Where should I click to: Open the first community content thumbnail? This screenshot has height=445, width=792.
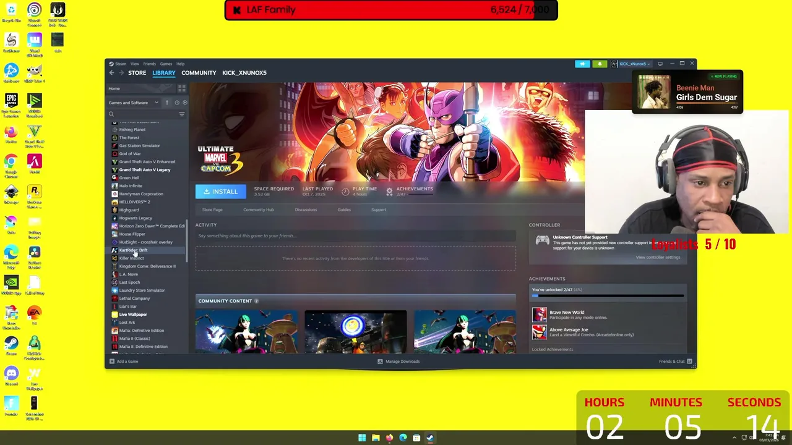[246, 331]
